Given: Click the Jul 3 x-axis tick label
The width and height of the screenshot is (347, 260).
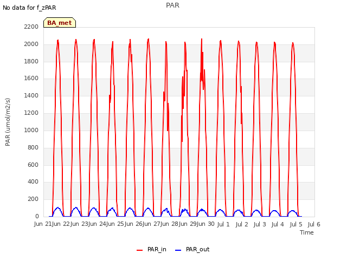Looking at the screenshot, I should coord(260,224).
